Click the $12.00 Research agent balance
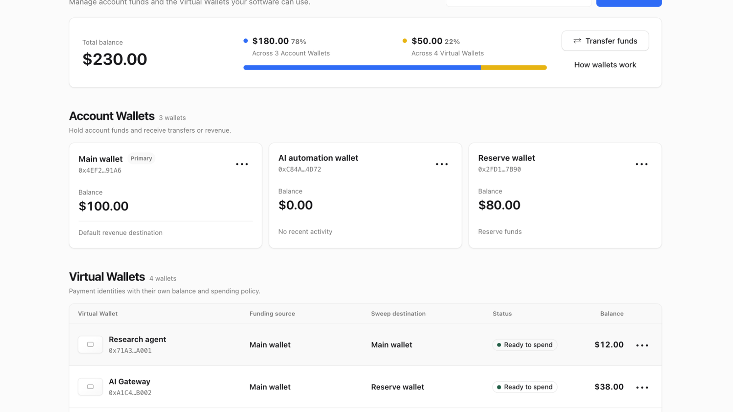733x412 pixels. pyautogui.click(x=609, y=345)
